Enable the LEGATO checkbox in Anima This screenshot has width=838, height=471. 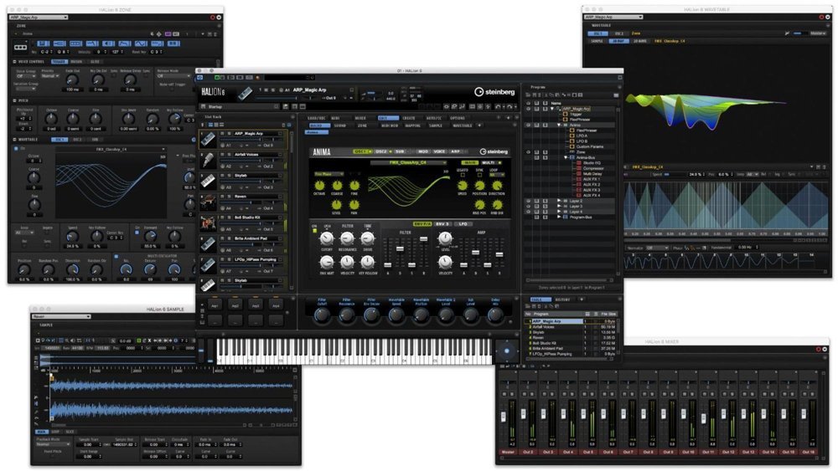click(463, 174)
